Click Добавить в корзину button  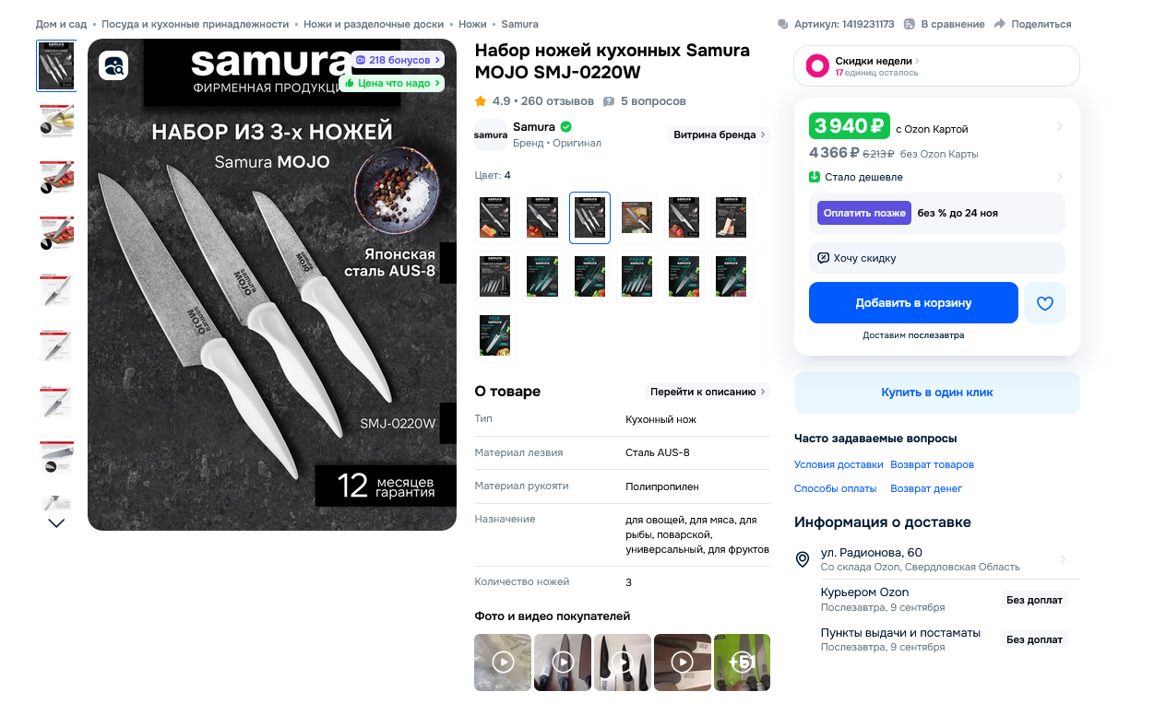913,303
